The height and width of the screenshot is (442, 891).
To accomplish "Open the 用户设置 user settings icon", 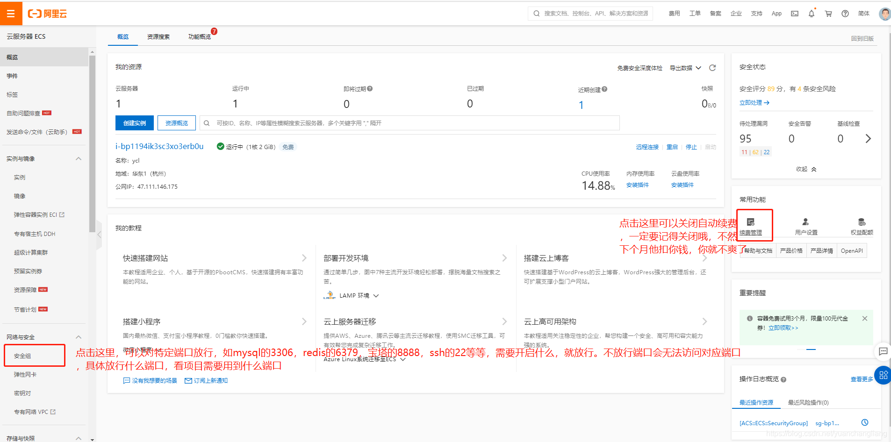I will (805, 225).
